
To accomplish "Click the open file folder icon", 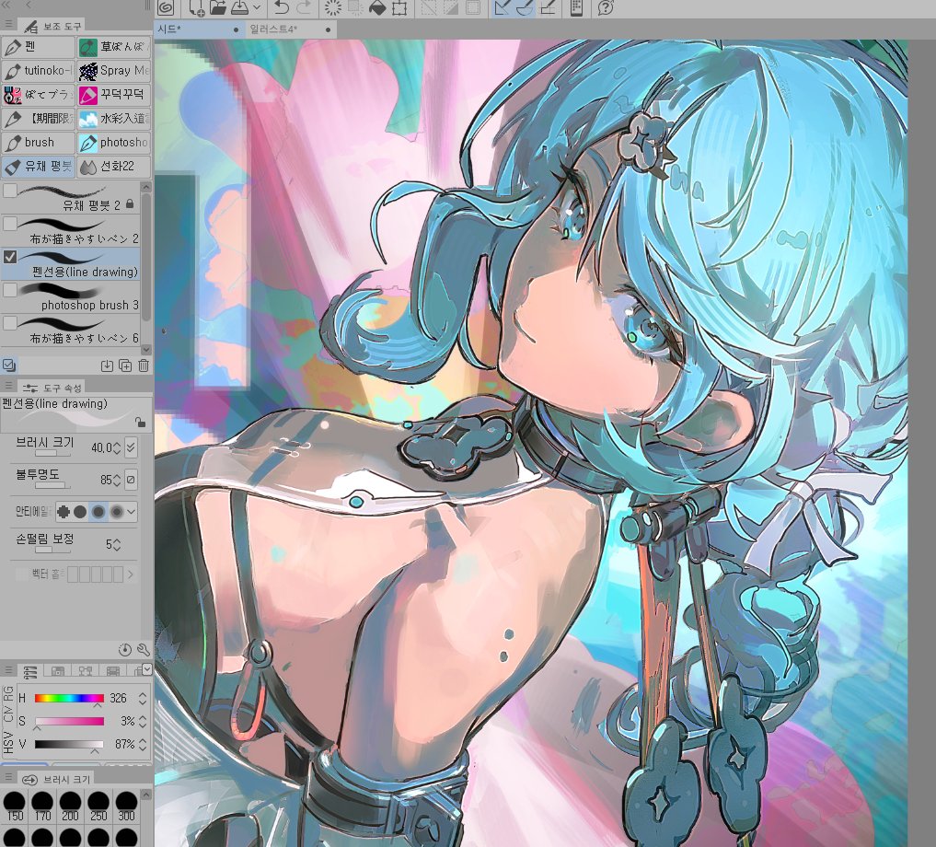I will click(217, 7).
